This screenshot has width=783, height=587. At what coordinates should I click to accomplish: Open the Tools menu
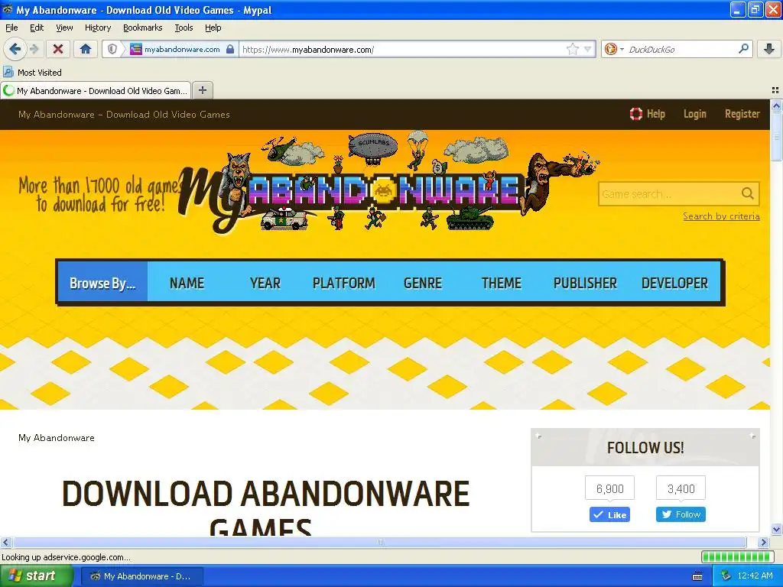coord(184,28)
